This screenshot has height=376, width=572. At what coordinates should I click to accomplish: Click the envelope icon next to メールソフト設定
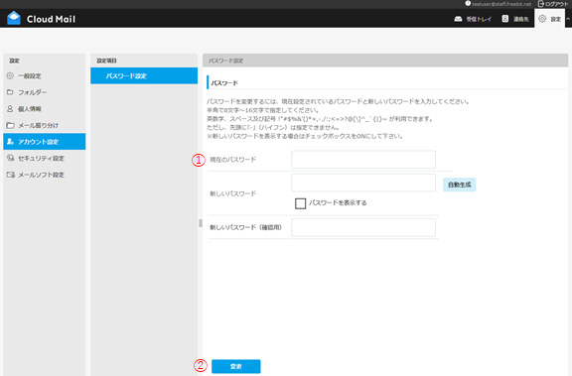point(11,175)
